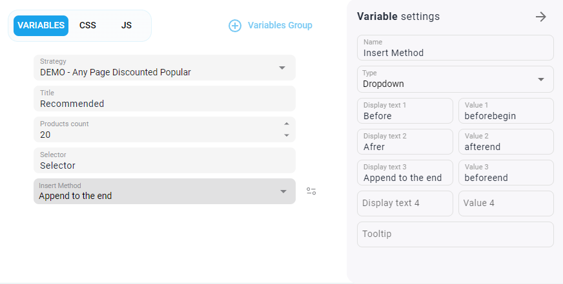Switch to the CSS tab
Image resolution: width=563 pixels, height=284 pixels.
pyautogui.click(x=88, y=26)
